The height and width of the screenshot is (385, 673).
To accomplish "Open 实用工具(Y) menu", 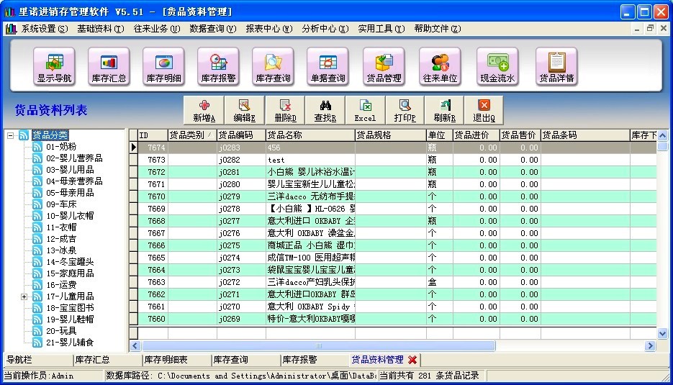I will [381, 29].
